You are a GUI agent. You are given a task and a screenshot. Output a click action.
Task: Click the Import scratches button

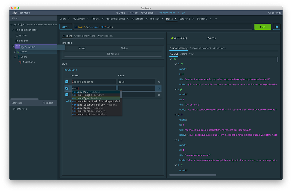coord(48,103)
